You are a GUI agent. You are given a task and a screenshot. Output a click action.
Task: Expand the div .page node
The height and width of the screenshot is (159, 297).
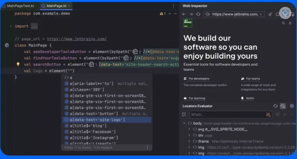tap(189, 135)
